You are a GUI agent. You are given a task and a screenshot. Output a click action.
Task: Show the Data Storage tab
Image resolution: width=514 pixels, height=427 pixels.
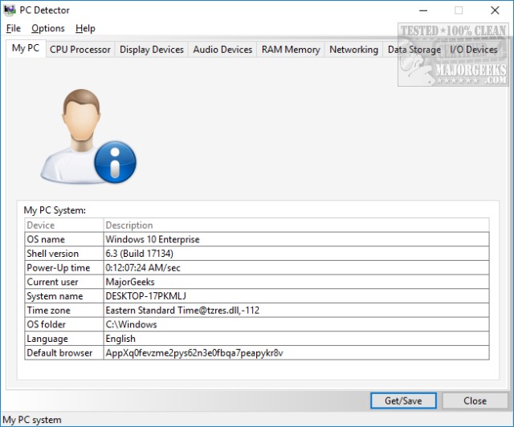click(414, 50)
